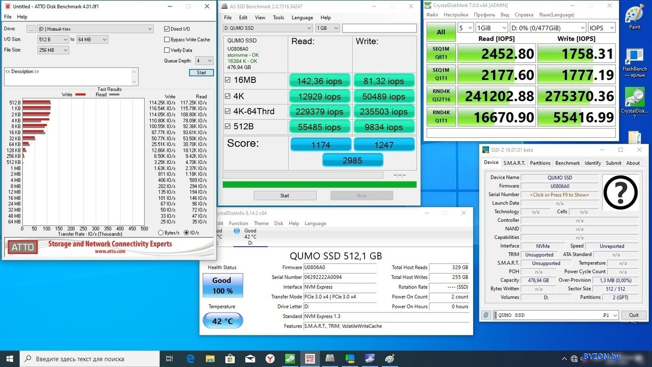Click Windows Start button on taskbar
The width and height of the screenshot is (652, 367).
point(10,359)
